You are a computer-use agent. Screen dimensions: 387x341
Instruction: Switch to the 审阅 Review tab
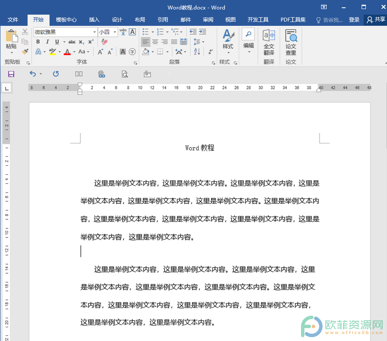pyautogui.click(x=208, y=20)
